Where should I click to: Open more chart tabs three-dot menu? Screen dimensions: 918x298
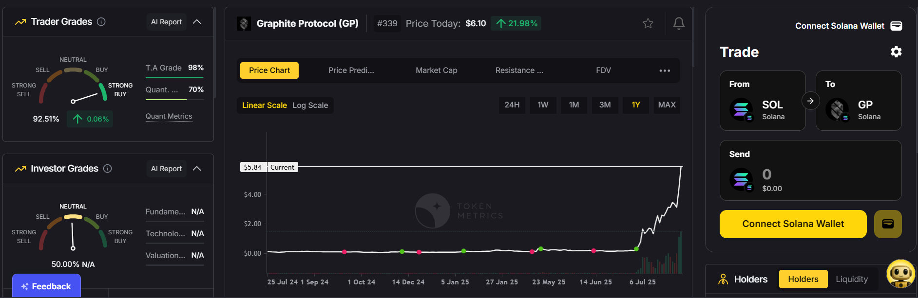[665, 70]
